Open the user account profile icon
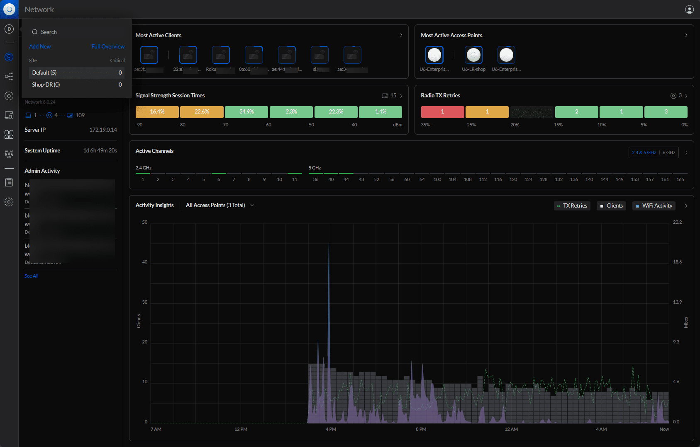Image resolution: width=700 pixels, height=447 pixels. 689,10
